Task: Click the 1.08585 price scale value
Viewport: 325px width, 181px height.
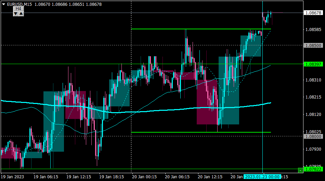Action: tap(313, 30)
